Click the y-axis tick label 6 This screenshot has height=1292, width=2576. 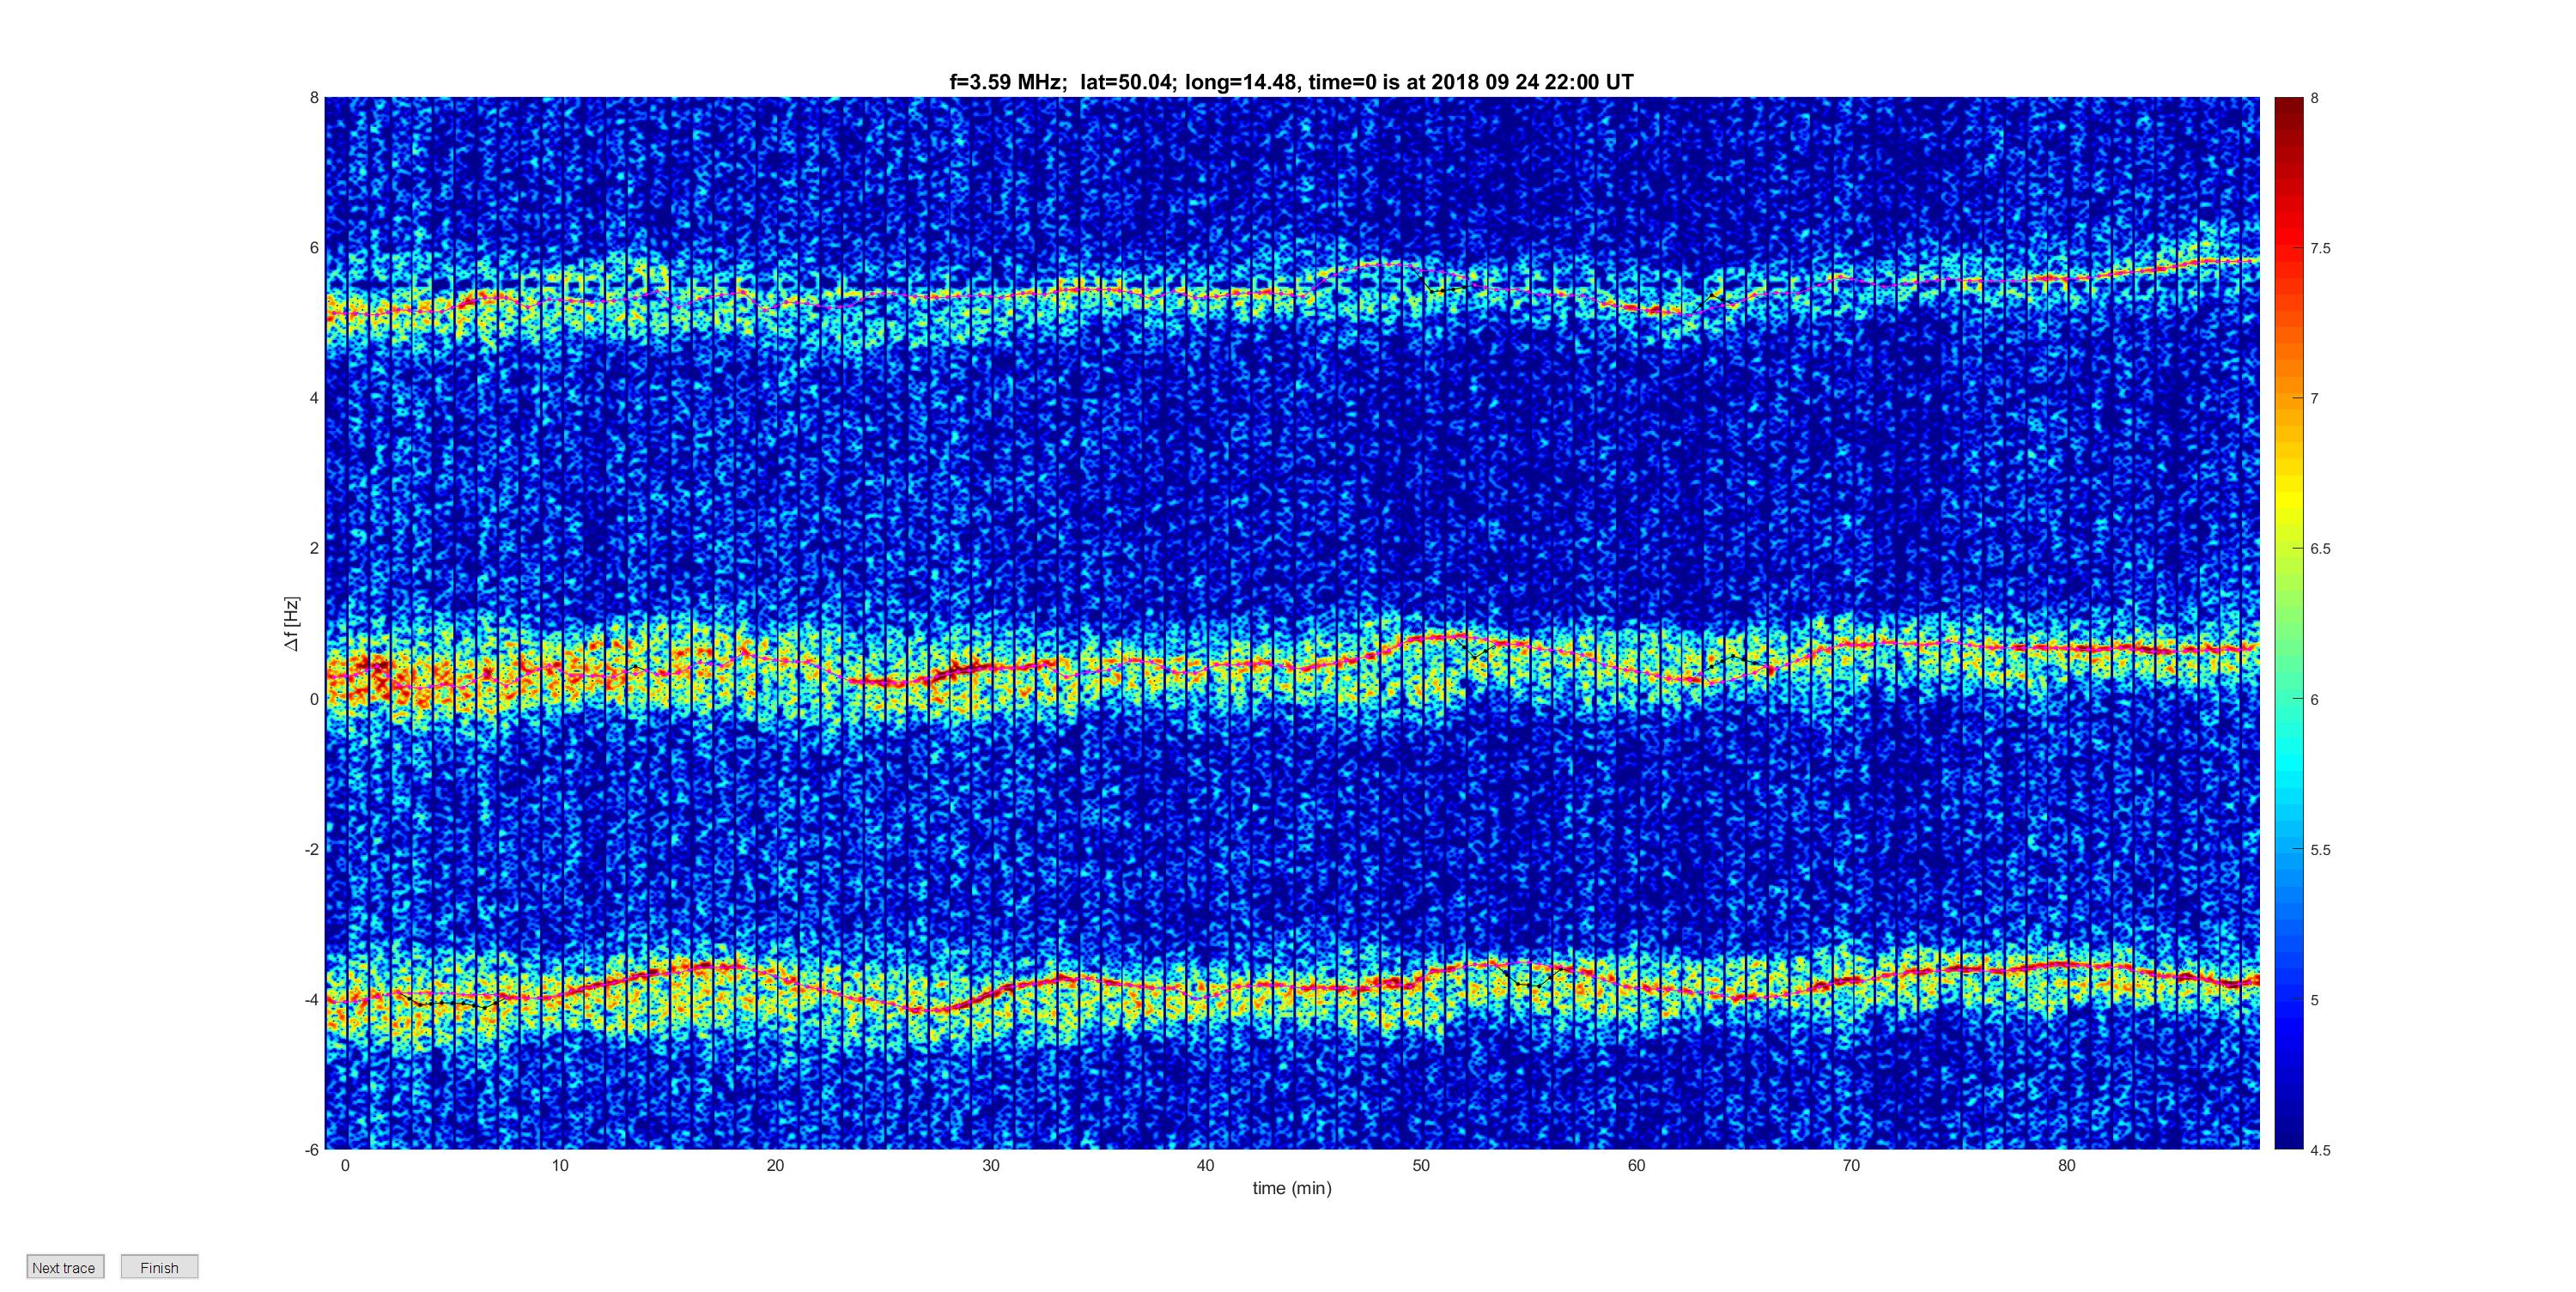314,248
